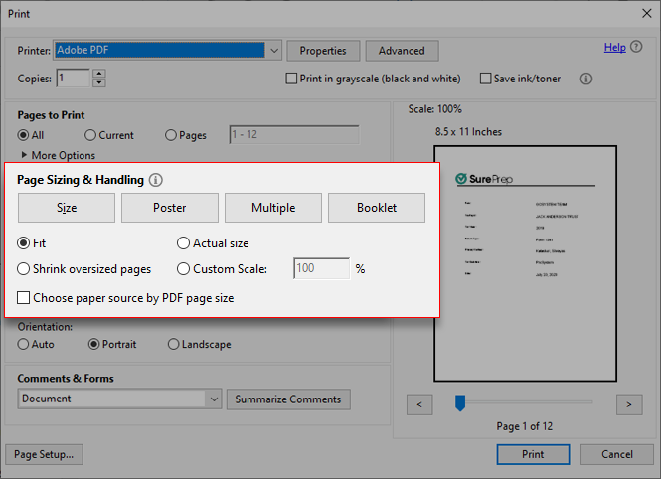Viewport: 661px width, 479px height.
Task: Click the info icon next to Save ink/toner
Action: pos(586,79)
